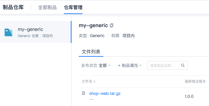The image size is (209, 106).
Task: Click the 文件名 column header label
Action: point(87,81)
